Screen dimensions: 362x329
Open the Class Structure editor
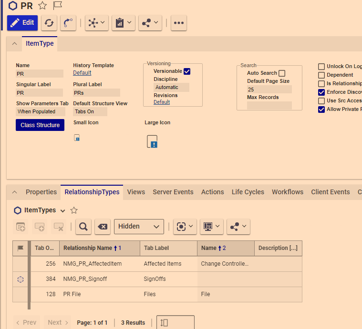click(x=40, y=125)
